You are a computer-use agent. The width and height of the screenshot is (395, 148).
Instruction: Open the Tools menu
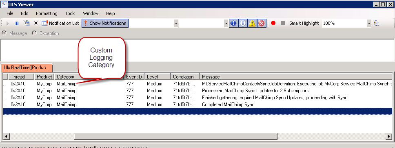coord(70,13)
